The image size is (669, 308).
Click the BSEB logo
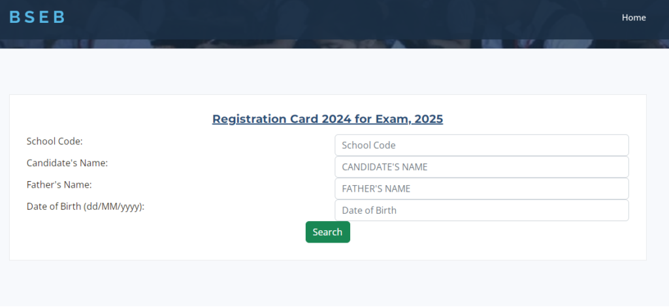[x=37, y=18]
